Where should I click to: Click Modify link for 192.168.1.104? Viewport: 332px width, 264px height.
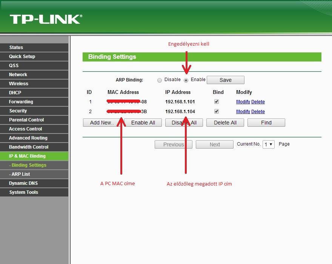(x=243, y=112)
